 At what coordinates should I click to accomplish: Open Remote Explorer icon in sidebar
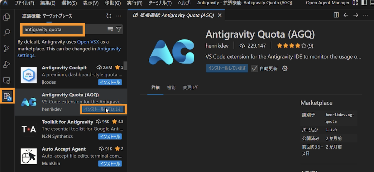7,81
